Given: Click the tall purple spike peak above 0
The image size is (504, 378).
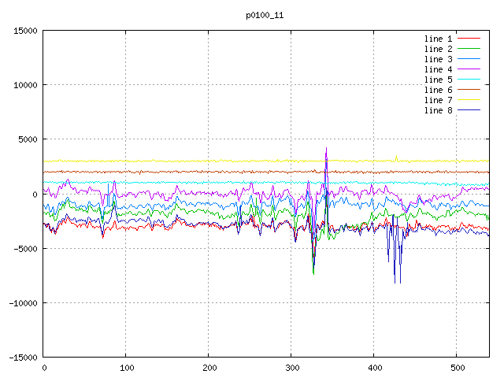Looking at the screenshot, I should click(326, 148).
